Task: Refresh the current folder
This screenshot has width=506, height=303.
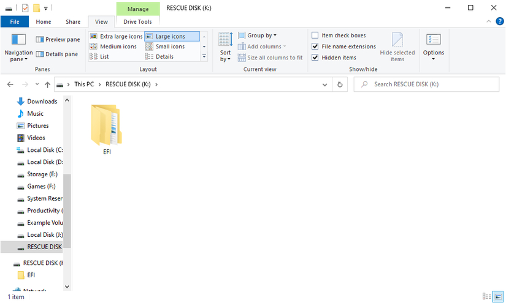Action: [x=340, y=84]
